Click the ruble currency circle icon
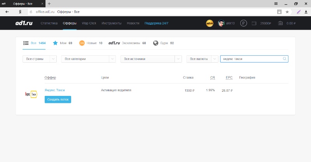Screen dimensions: 311x162 pyautogui.click(x=243, y=23)
